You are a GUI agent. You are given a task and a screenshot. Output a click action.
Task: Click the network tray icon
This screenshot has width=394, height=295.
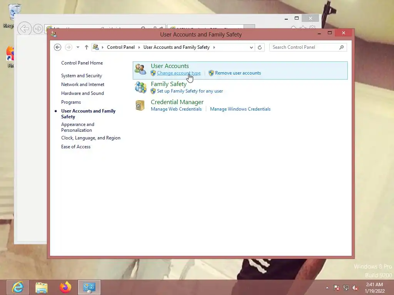pos(346,288)
